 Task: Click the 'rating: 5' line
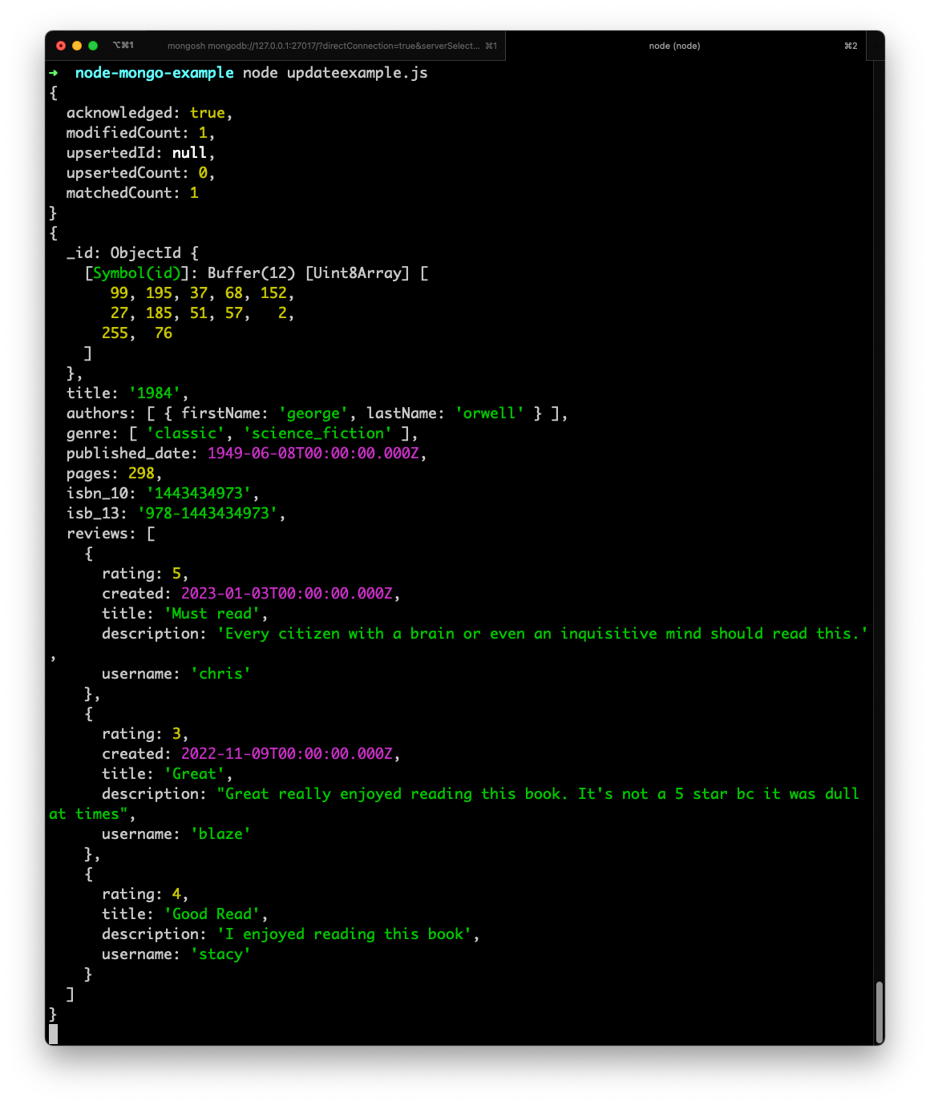[145, 574]
